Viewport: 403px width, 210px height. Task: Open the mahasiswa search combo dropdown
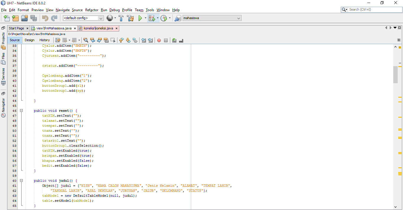[238, 18]
